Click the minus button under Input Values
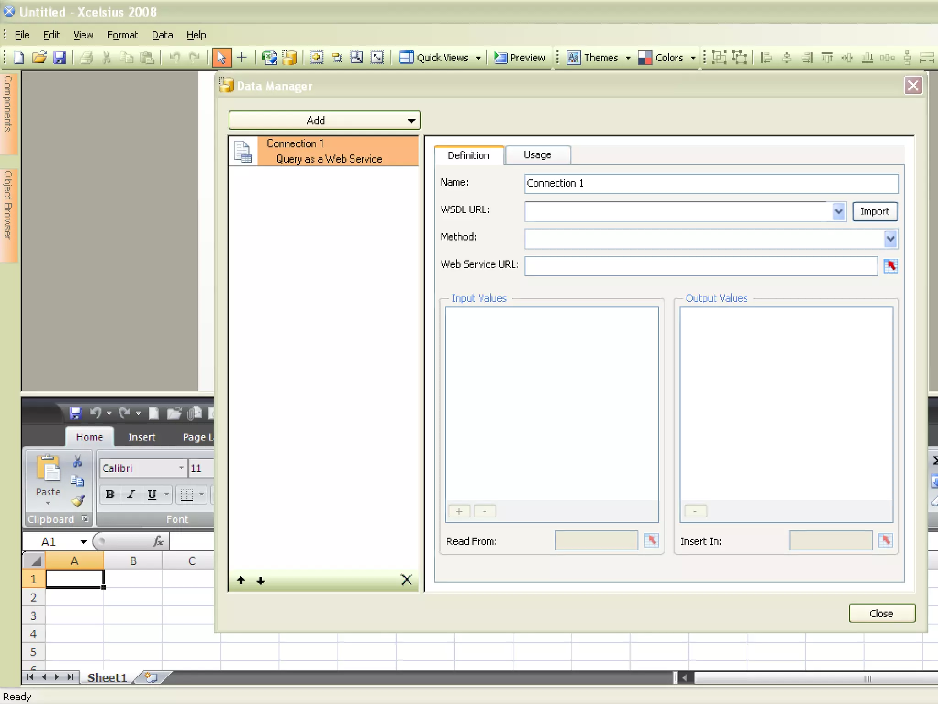938x704 pixels. pyautogui.click(x=485, y=511)
